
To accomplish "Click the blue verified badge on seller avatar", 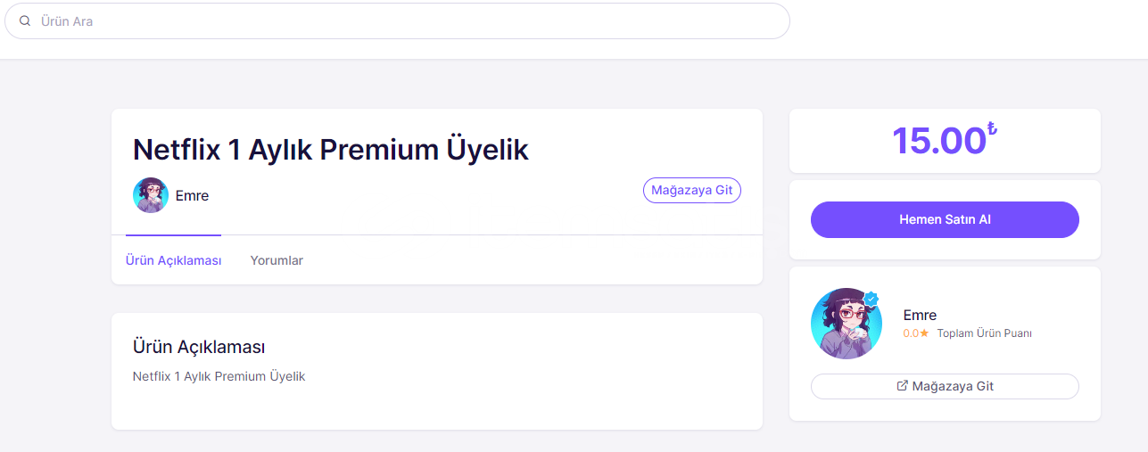I will (x=871, y=299).
